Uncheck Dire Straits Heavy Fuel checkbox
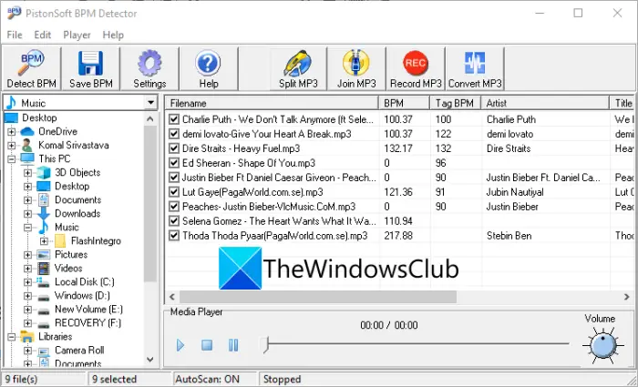The image size is (638, 387). point(174,148)
